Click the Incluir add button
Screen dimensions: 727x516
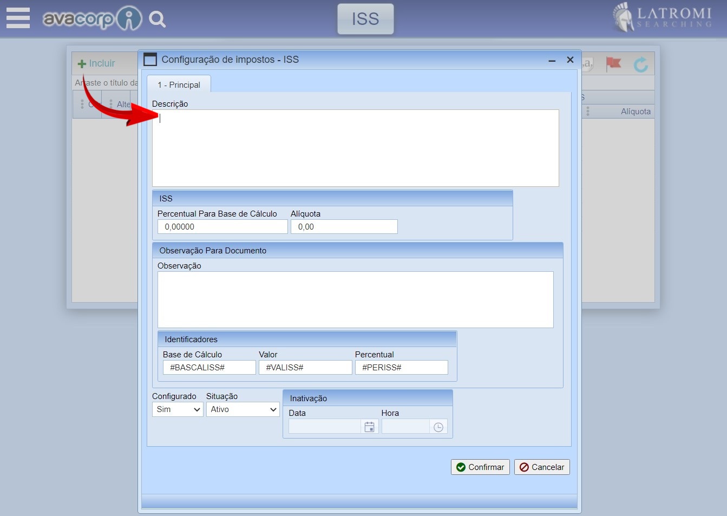(x=96, y=63)
